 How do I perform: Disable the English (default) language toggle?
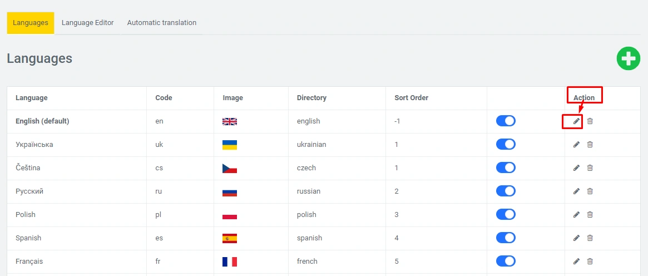point(506,121)
